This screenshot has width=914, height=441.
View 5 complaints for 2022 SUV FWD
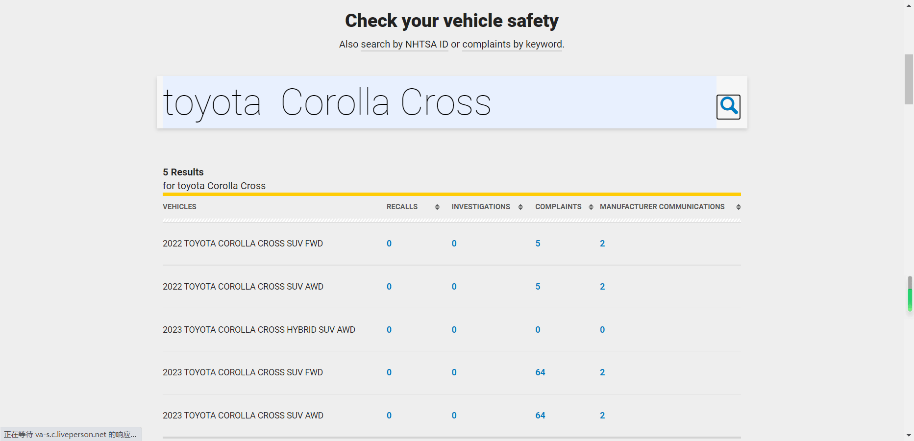pos(538,244)
